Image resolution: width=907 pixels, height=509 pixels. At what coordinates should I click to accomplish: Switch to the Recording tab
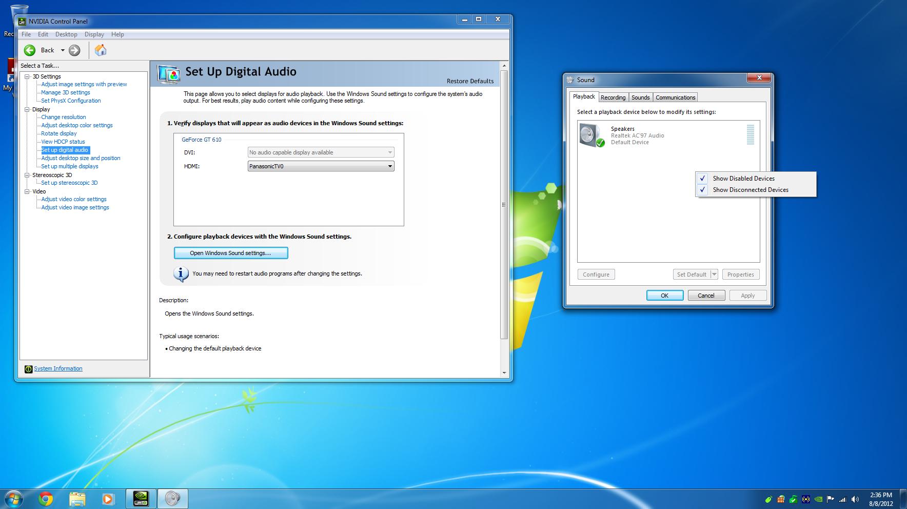tap(613, 97)
